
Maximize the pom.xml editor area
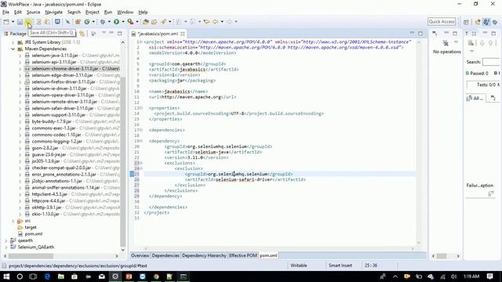tap(420, 33)
